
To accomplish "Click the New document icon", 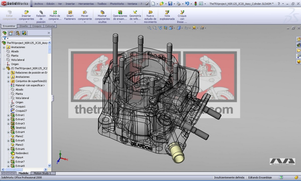I will click(153, 4).
